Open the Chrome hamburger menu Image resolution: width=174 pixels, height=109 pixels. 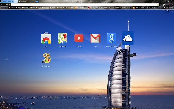173,5
